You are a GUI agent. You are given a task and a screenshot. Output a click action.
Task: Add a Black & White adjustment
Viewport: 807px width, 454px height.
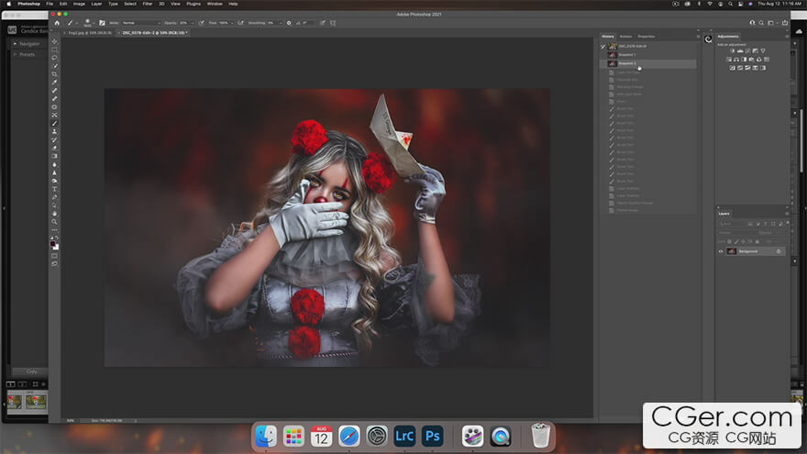click(744, 60)
